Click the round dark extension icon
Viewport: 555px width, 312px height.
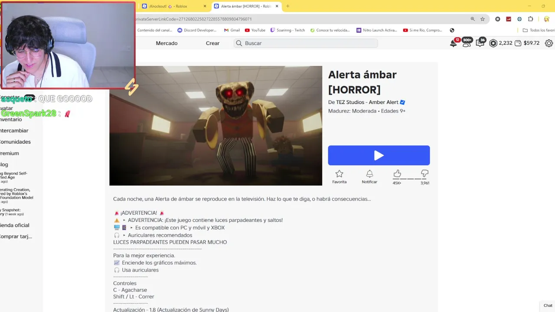pyautogui.click(x=497, y=19)
